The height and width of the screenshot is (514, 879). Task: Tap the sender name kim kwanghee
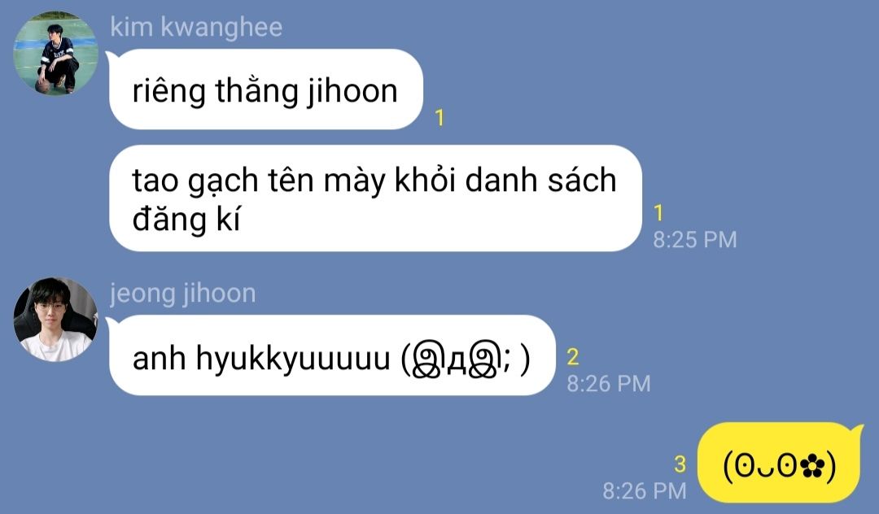click(x=196, y=27)
